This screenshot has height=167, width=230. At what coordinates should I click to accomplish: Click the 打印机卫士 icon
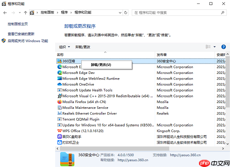click(x=59, y=142)
